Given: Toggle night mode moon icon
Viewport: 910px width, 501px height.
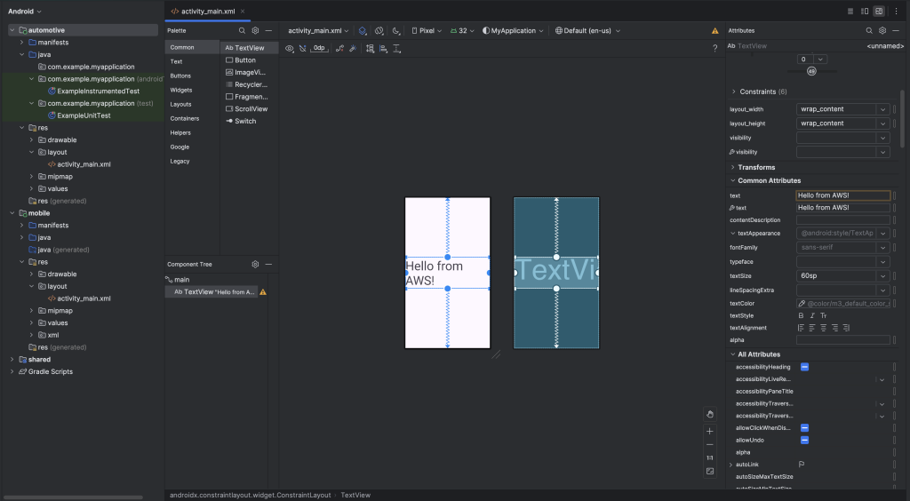Looking at the screenshot, I should point(396,30).
